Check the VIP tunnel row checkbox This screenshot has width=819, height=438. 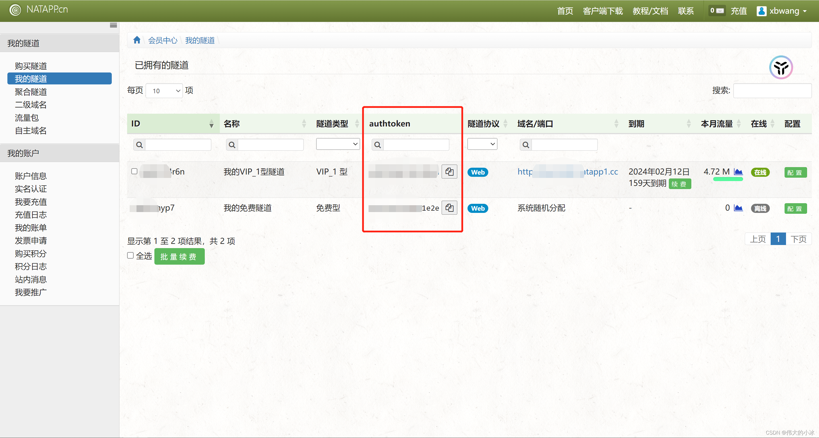[134, 172]
